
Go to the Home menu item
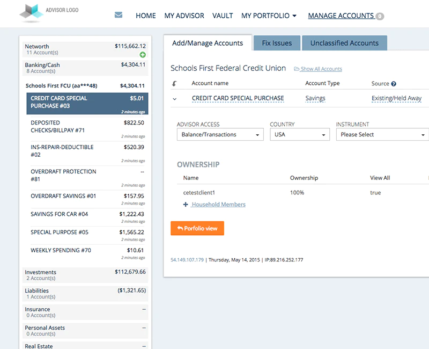tap(145, 16)
